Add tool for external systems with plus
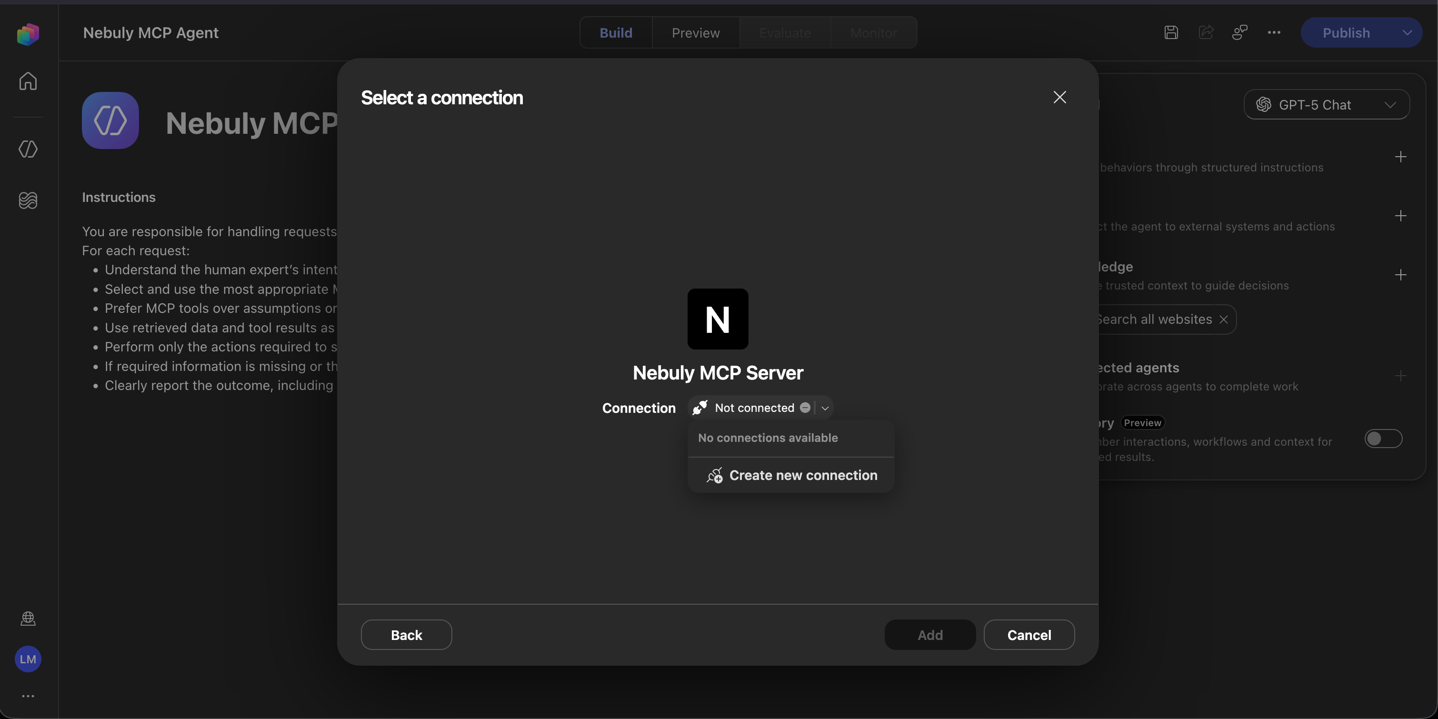The width and height of the screenshot is (1438, 719). pyautogui.click(x=1400, y=216)
